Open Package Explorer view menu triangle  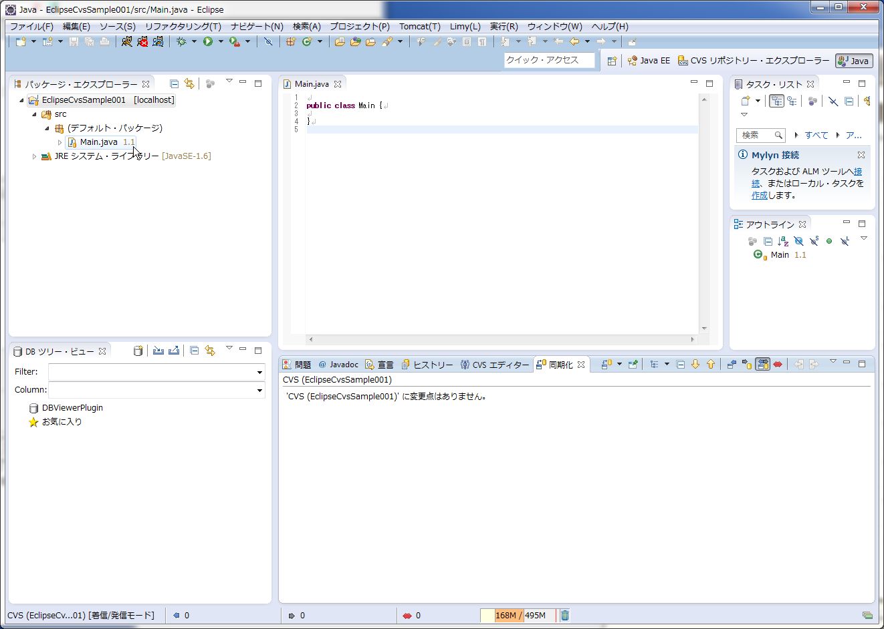pyautogui.click(x=229, y=81)
